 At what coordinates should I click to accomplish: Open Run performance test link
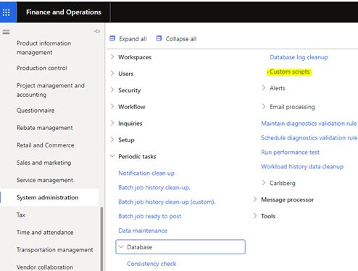pos(290,152)
